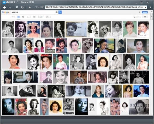Open the ニュース news tab
This screenshot has width=154, height=124.
[29, 17]
